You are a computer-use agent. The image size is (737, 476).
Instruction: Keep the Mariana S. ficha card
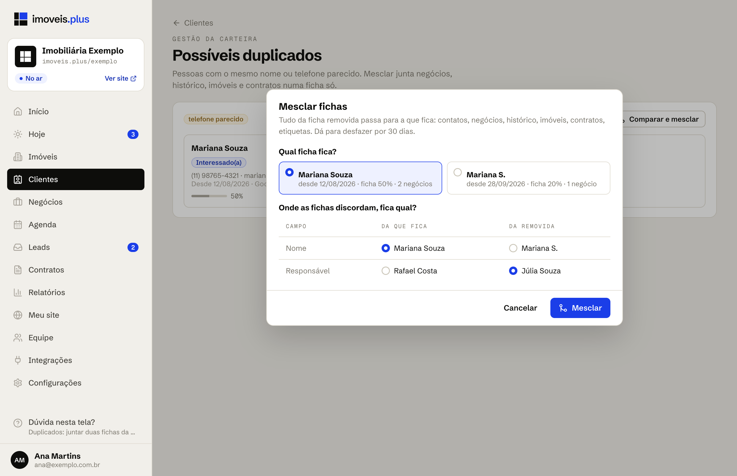coord(528,178)
